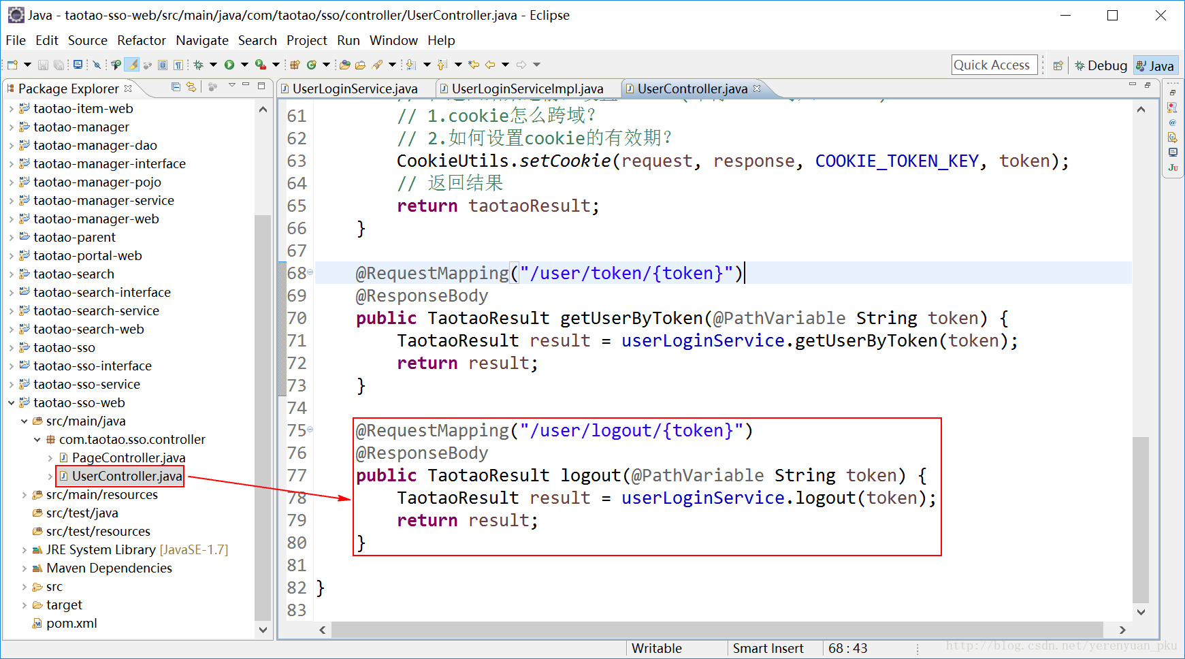Viewport: 1185px width, 659px height.
Task: Select PageController.java in the tree
Action: (129, 457)
